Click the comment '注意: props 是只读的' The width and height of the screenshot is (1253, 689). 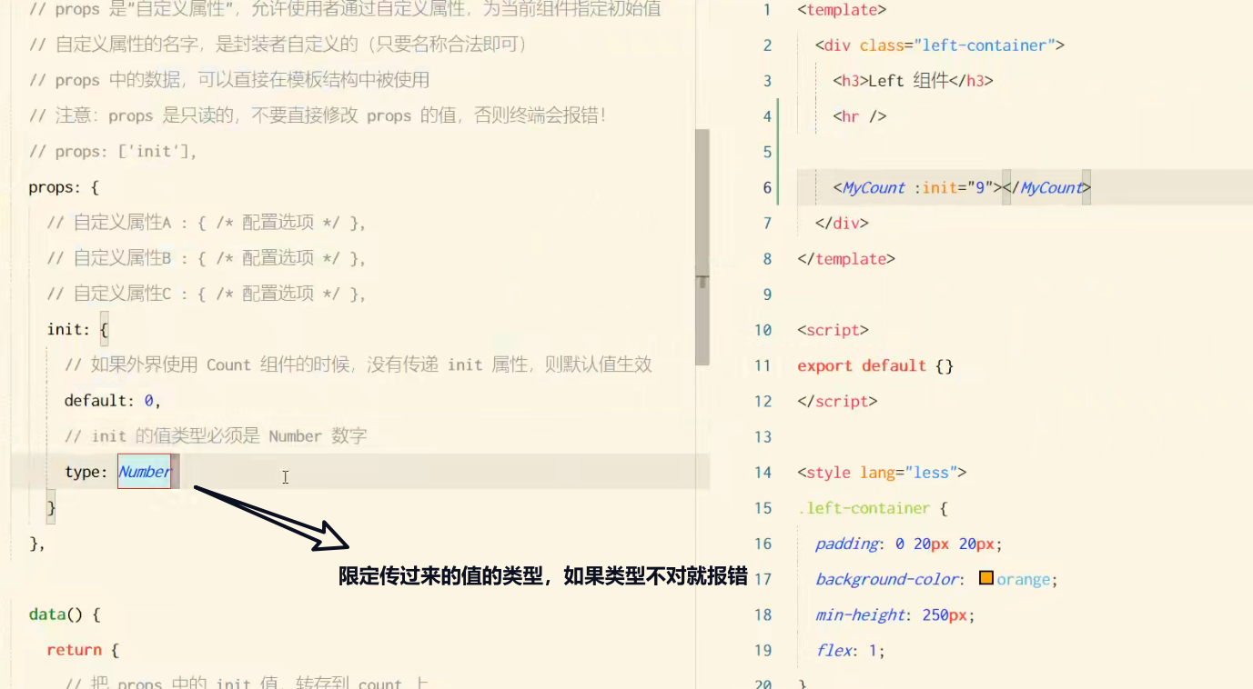(x=318, y=116)
